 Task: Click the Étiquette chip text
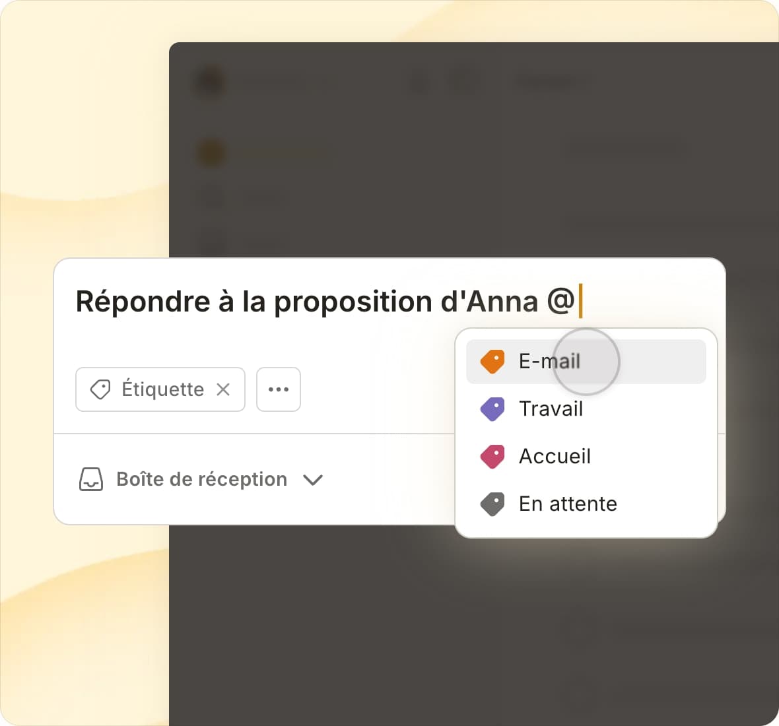click(162, 389)
